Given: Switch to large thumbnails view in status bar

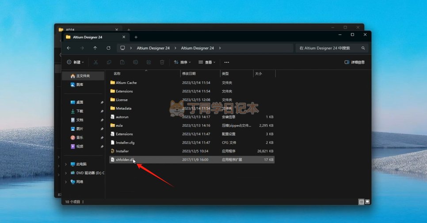Looking at the screenshot, I should tap(367, 202).
